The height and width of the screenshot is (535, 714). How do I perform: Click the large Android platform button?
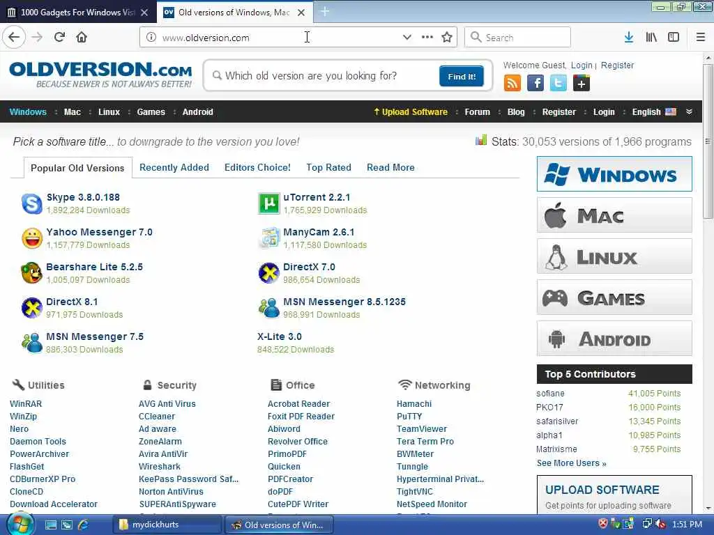click(614, 339)
